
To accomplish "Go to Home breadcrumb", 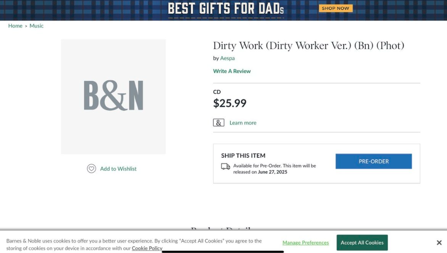I will (15, 26).
